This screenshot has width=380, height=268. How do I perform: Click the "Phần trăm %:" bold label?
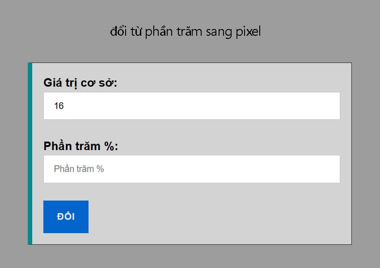click(x=80, y=146)
